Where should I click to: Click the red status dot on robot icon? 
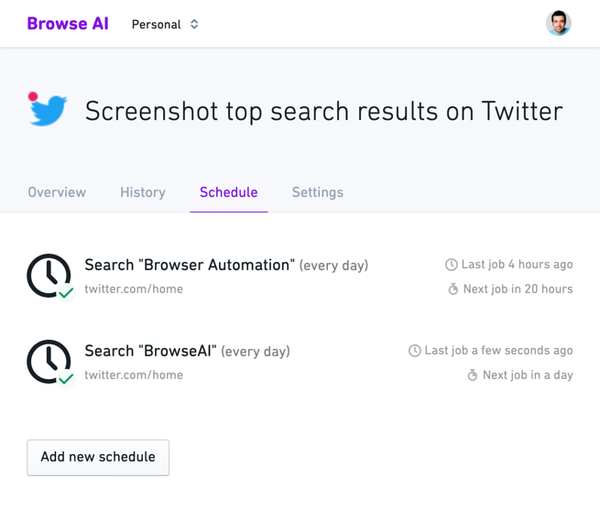click(x=33, y=96)
